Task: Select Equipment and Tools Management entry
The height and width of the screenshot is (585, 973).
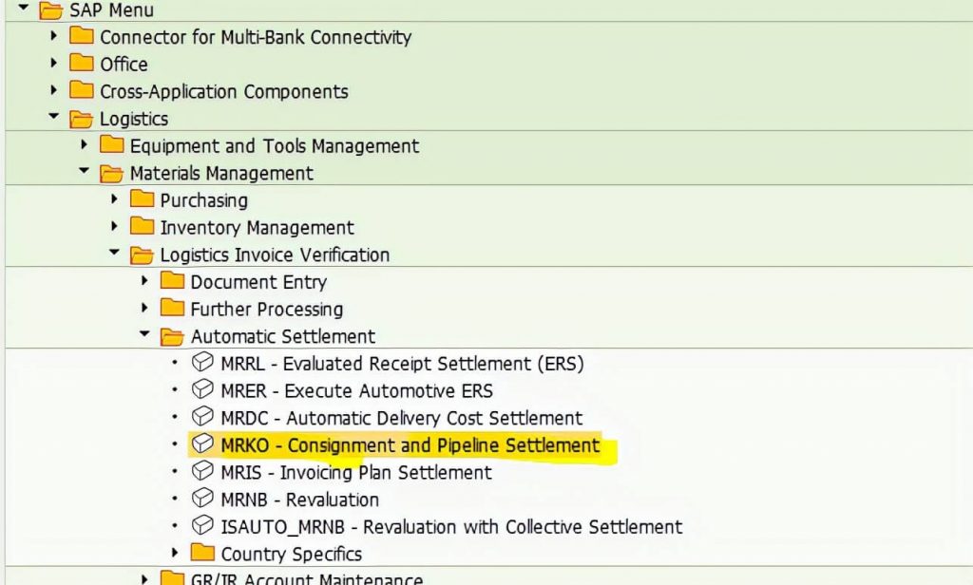Action: [x=275, y=146]
